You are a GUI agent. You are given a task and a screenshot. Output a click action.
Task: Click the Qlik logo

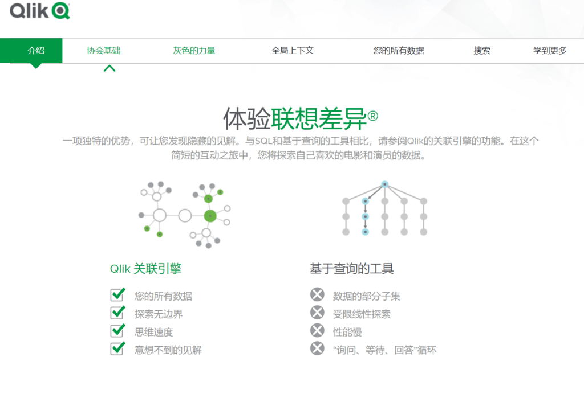[x=40, y=11]
